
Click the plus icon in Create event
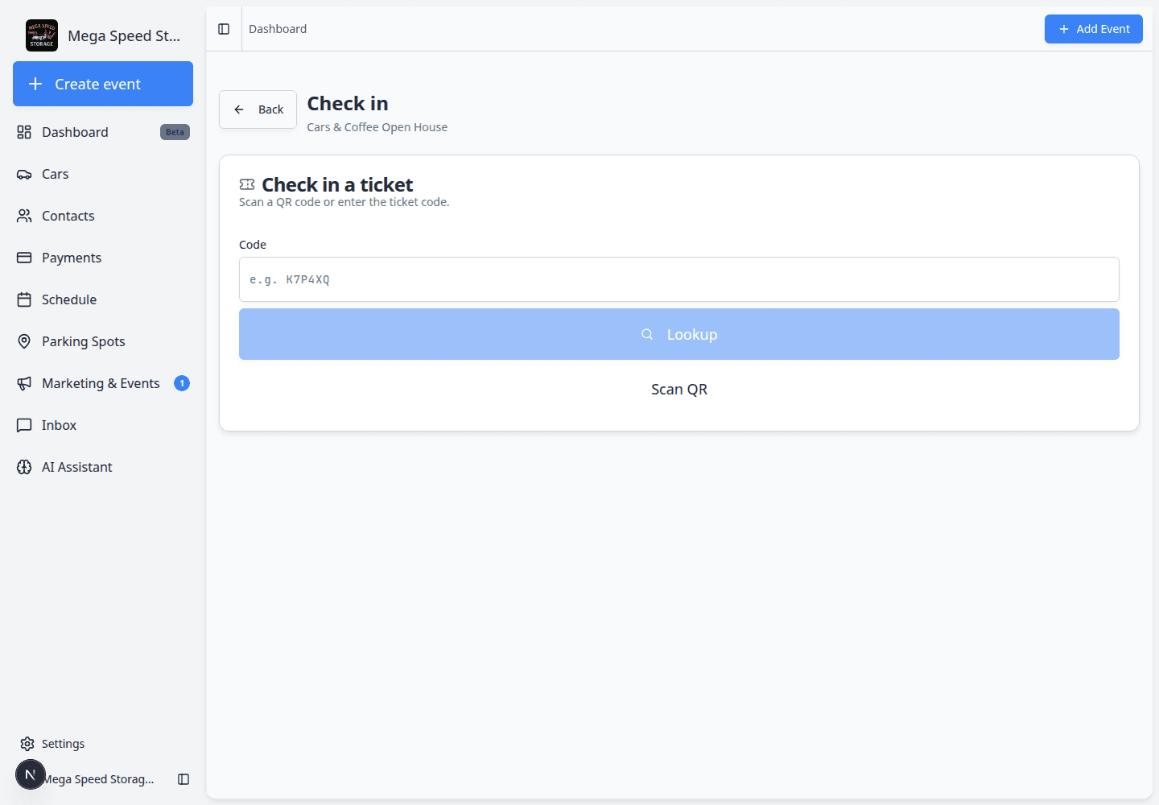[x=35, y=84]
